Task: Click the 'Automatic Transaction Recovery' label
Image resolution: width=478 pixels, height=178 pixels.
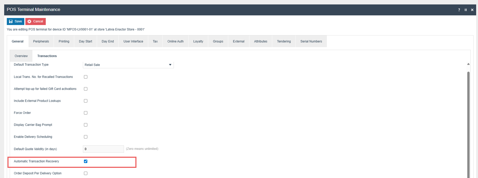Action: pyautogui.click(x=36, y=161)
